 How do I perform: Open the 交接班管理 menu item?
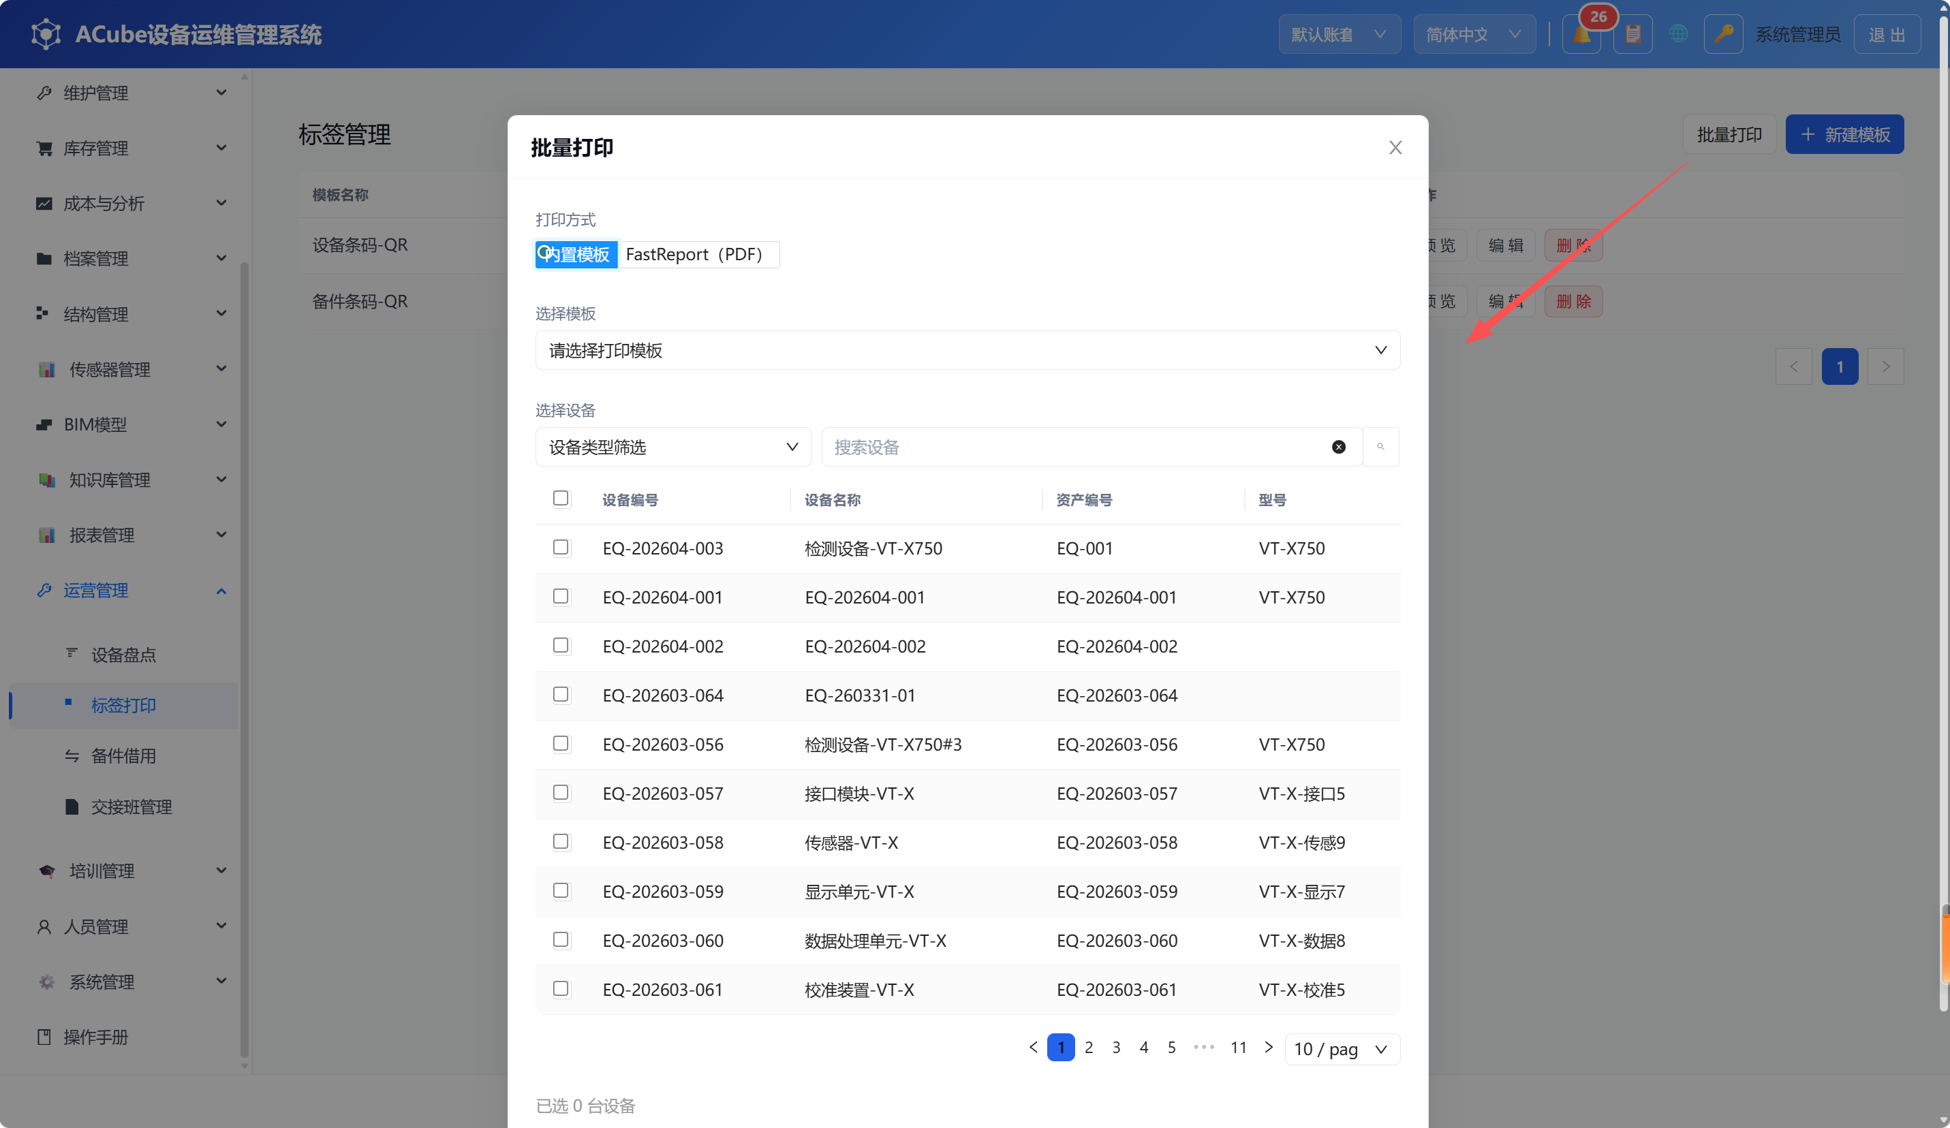(124, 807)
